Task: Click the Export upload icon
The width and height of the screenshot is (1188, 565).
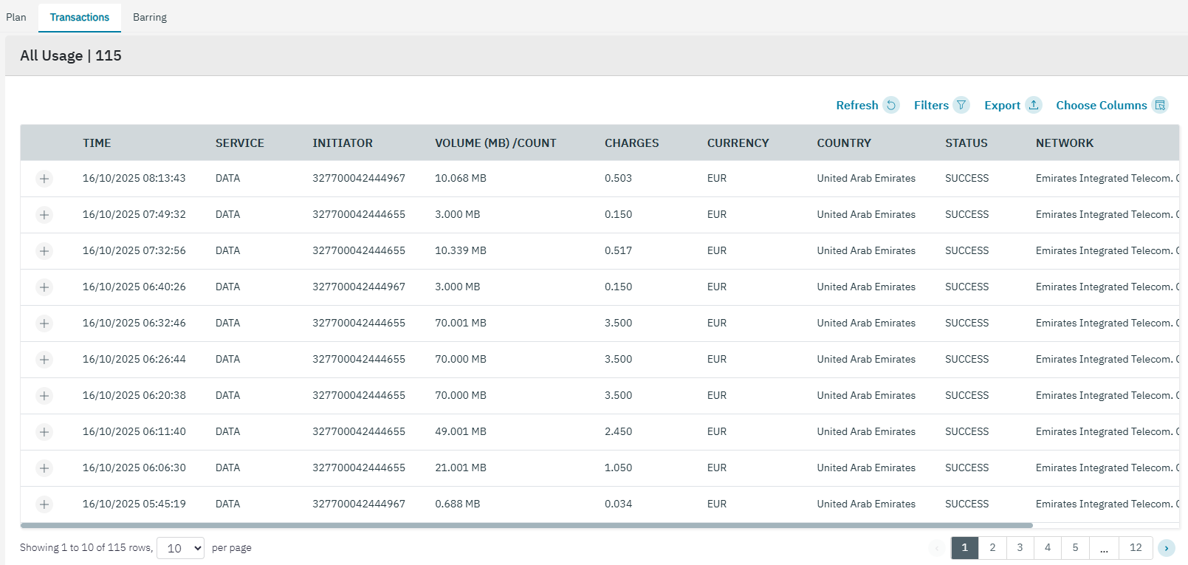Action: tap(1034, 105)
